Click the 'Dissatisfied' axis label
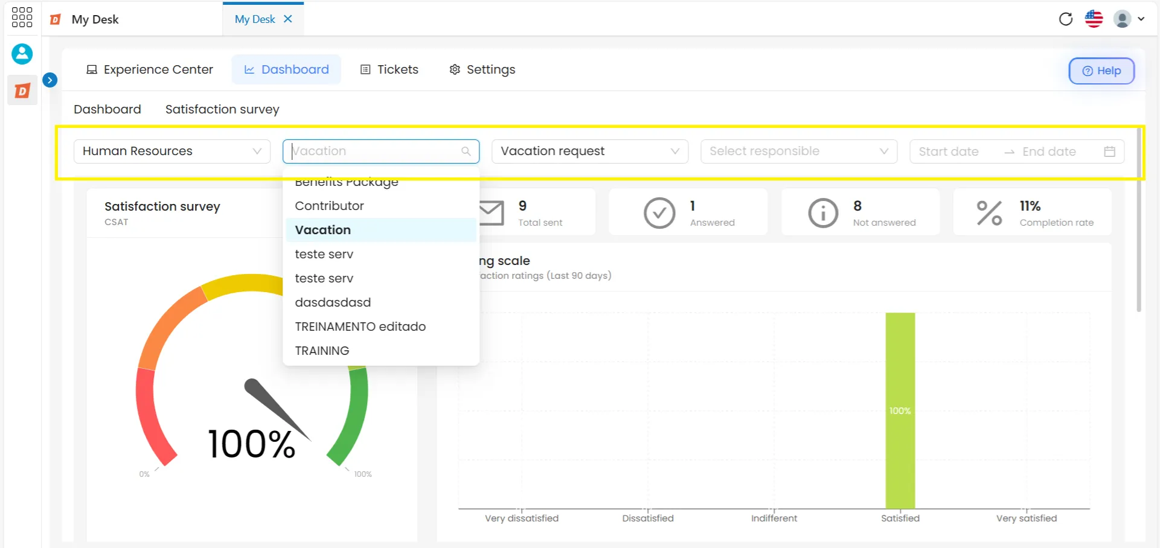The height and width of the screenshot is (548, 1160). click(648, 518)
